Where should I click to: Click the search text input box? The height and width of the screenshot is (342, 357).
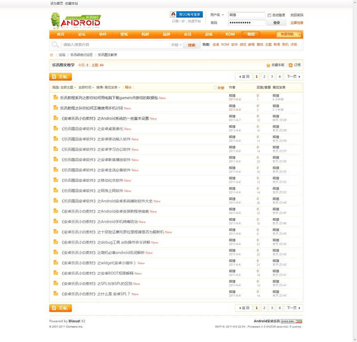coord(116,45)
